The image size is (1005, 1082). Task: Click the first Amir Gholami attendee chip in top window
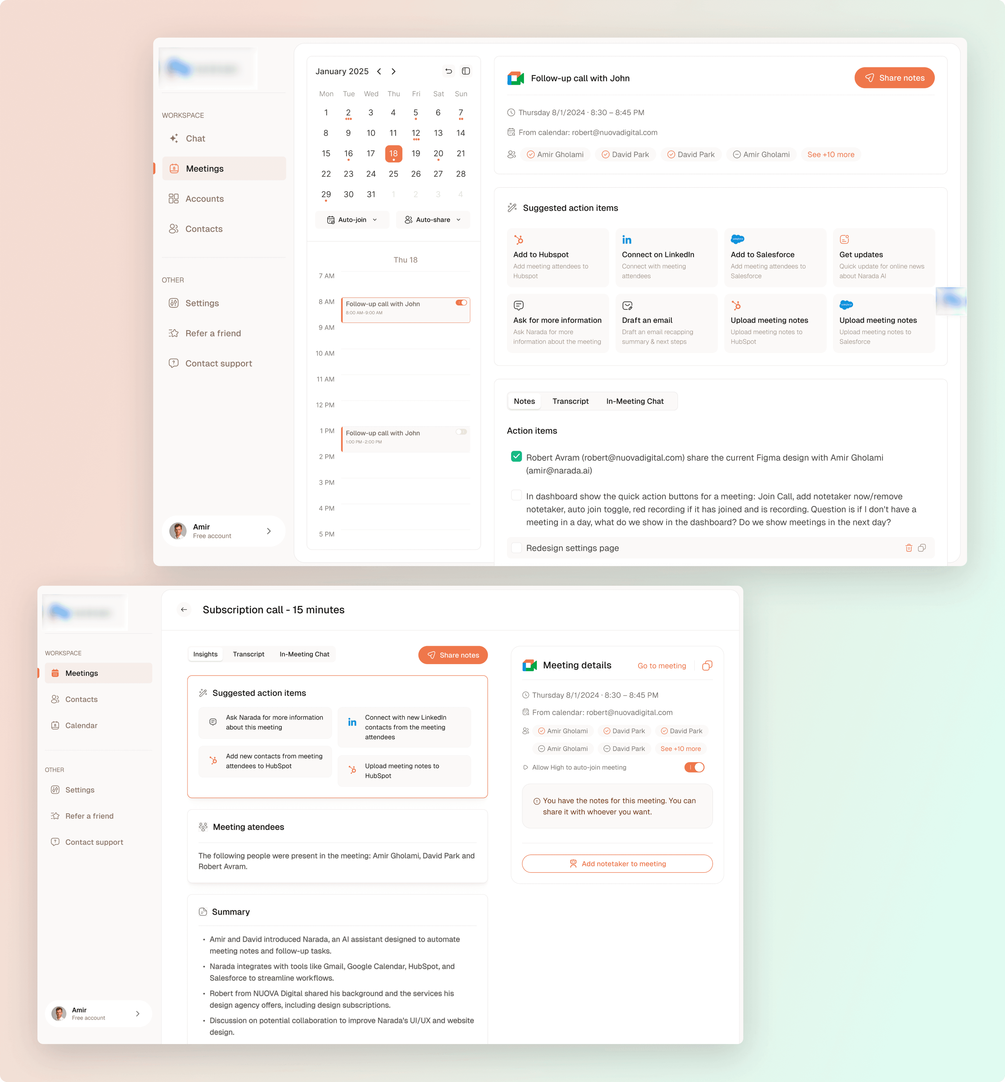click(555, 154)
